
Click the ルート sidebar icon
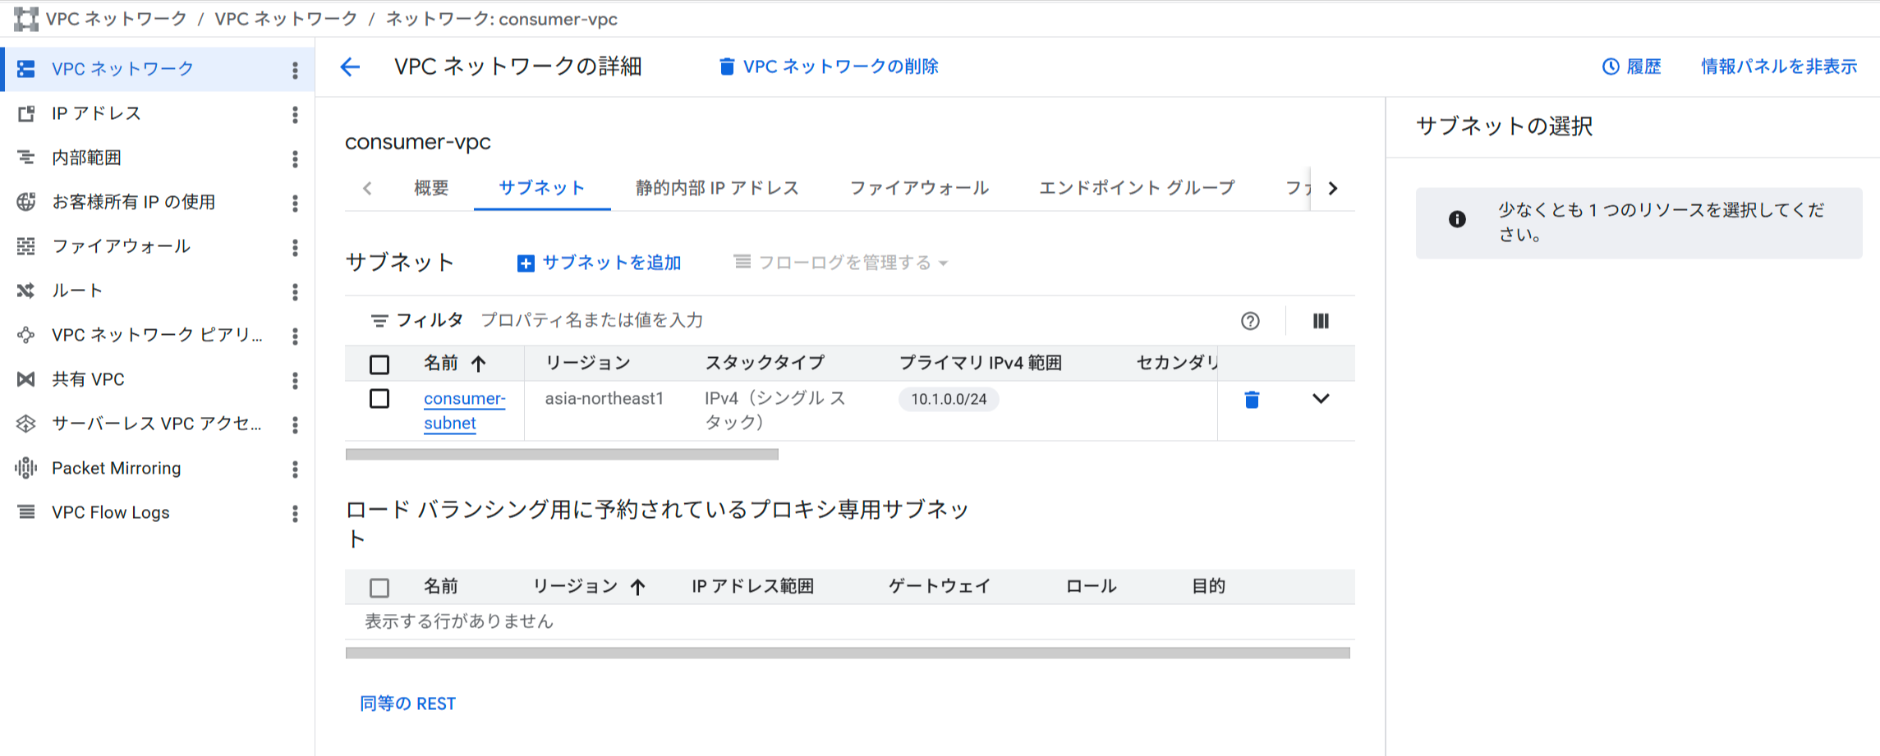click(x=25, y=291)
